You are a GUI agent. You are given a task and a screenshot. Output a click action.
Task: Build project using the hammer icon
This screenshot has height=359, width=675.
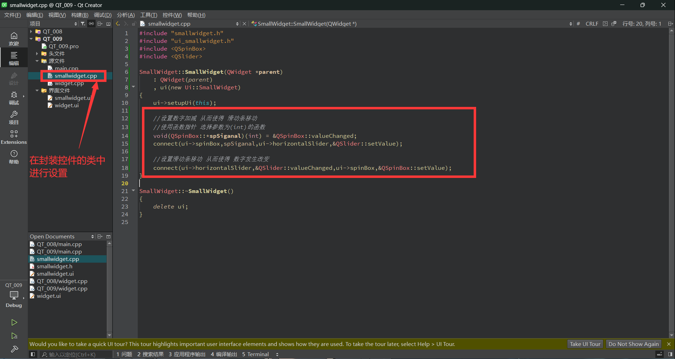14,349
